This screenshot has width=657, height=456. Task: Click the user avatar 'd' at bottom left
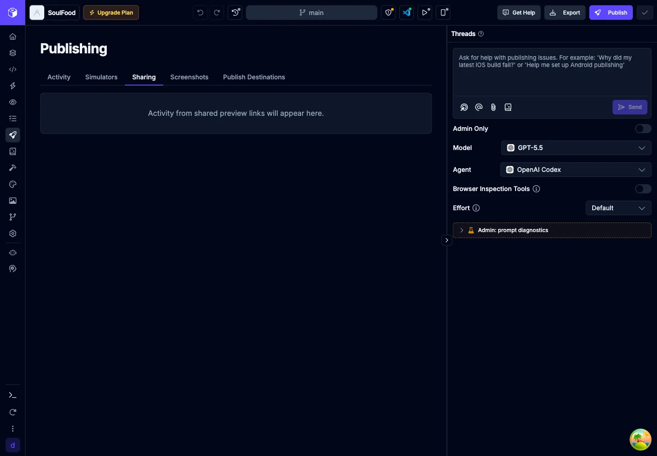click(13, 445)
